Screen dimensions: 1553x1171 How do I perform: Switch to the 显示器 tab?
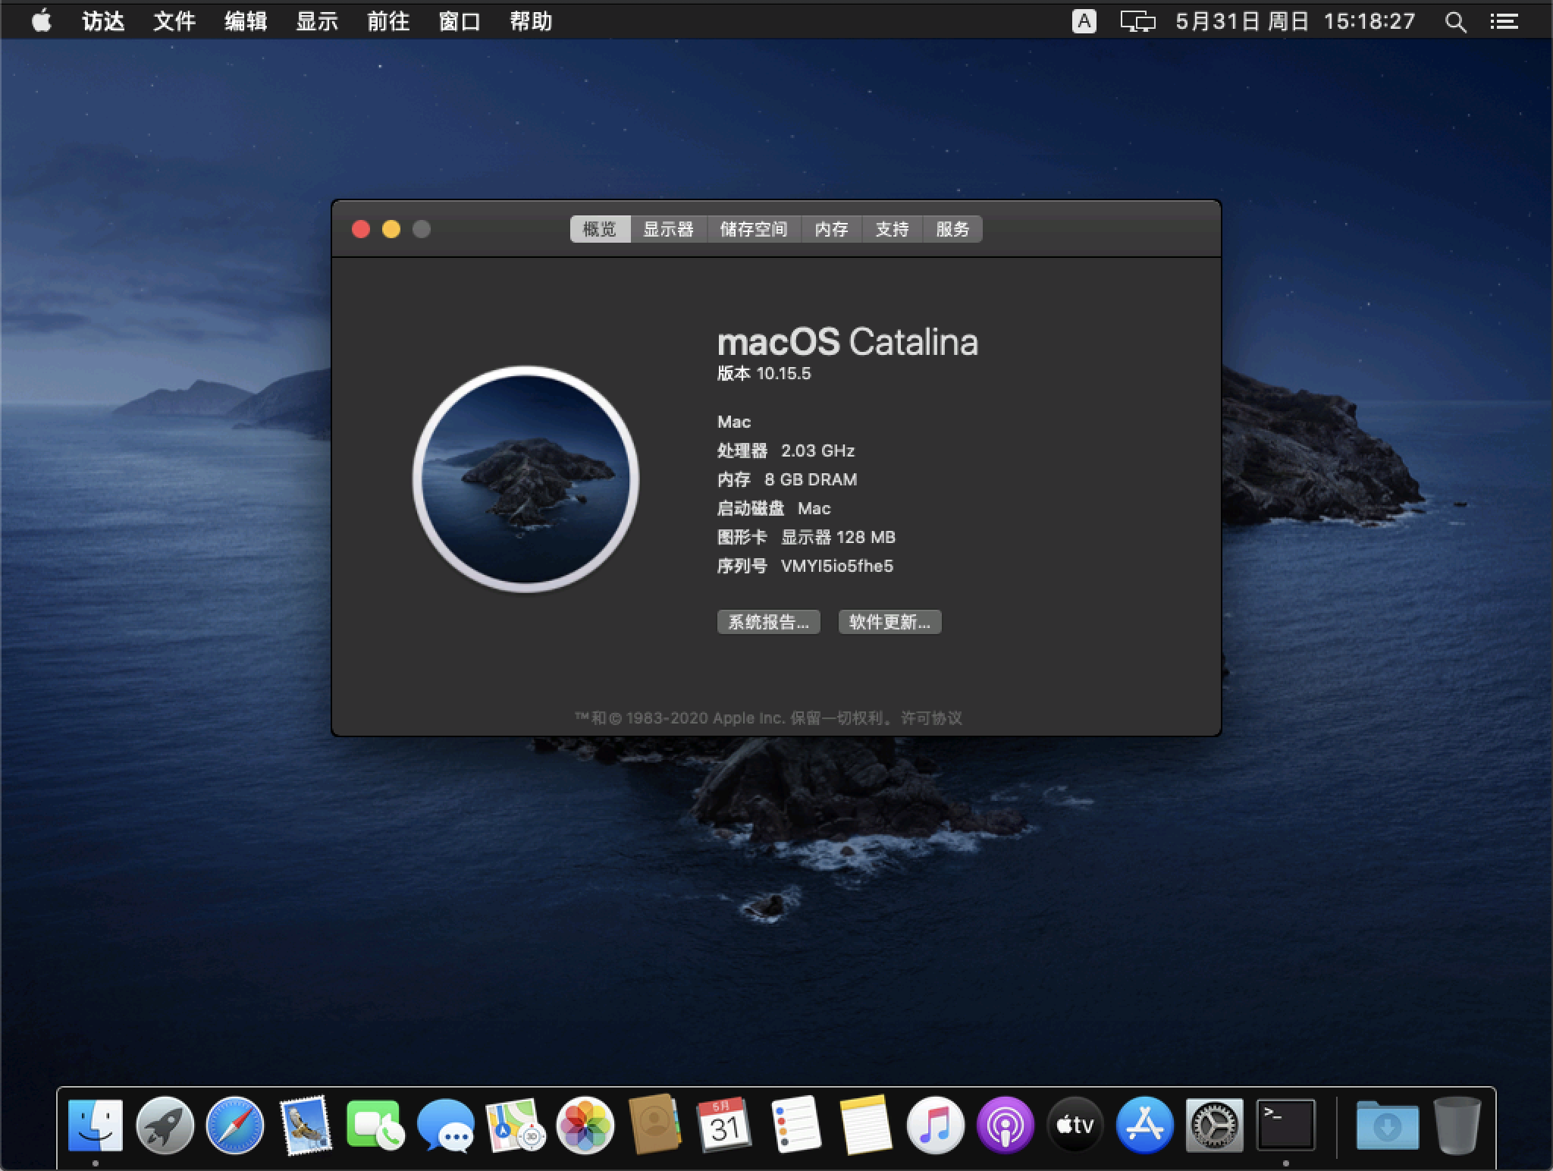(x=669, y=229)
